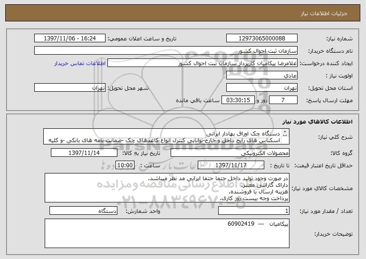The width and height of the screenshot is (366, 259).
Task: Click the request creator field (غلامرضا پیکامیان)
Action: [x=202, y=63]
